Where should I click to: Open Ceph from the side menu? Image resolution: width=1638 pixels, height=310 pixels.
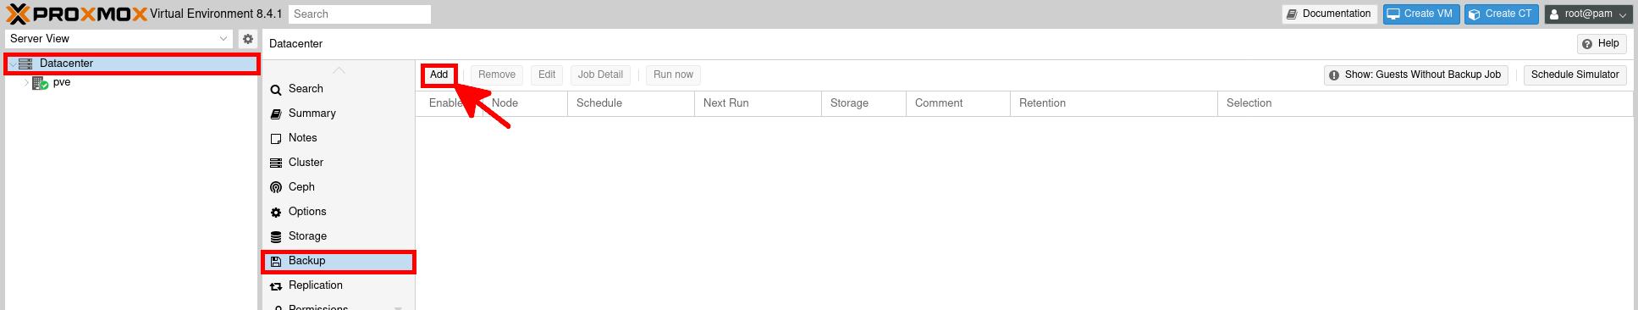tap(301, 187)
